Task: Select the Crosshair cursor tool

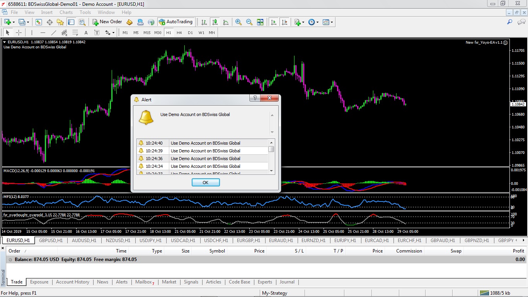Action: click(x=19, y=33)
